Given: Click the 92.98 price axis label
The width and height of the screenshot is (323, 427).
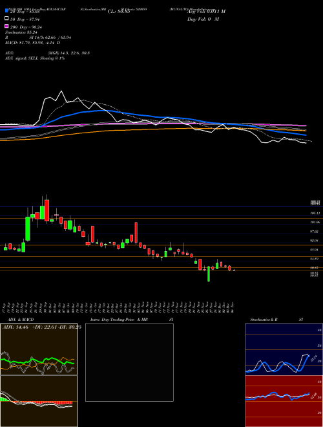Looking at the screenshot, I should coord(315,241).
